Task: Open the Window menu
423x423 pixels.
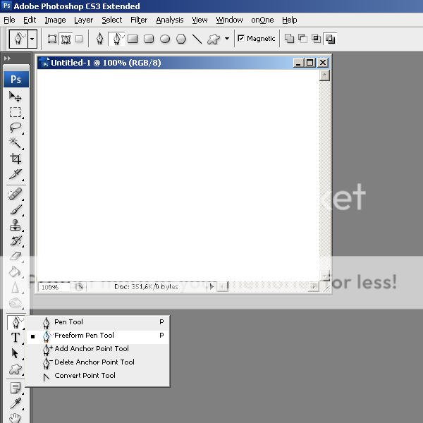Action: point(229,20)
